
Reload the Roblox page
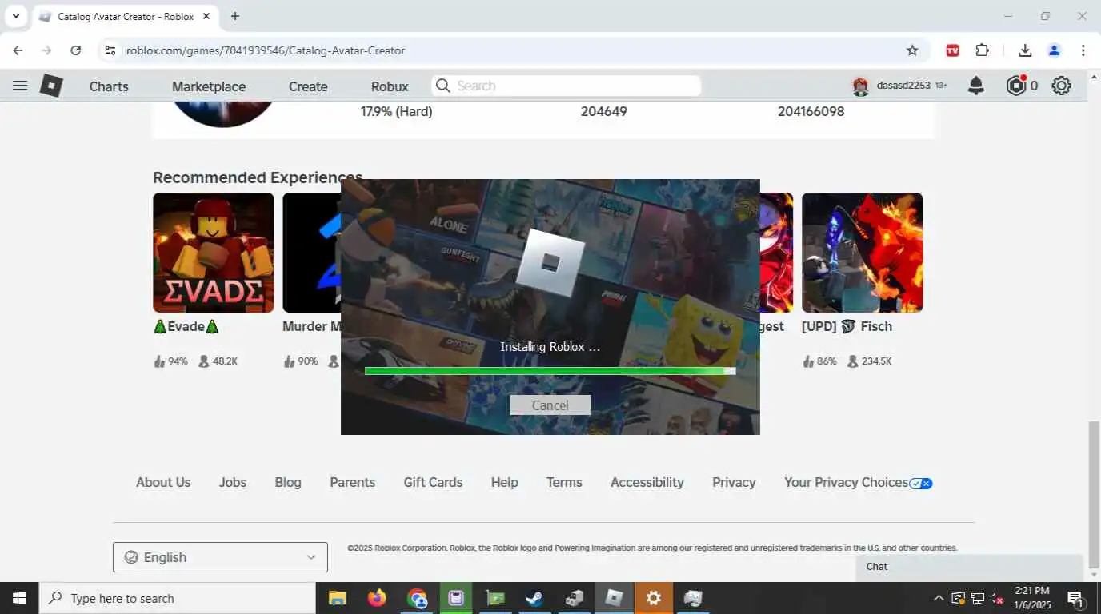(x=75, y=50)
